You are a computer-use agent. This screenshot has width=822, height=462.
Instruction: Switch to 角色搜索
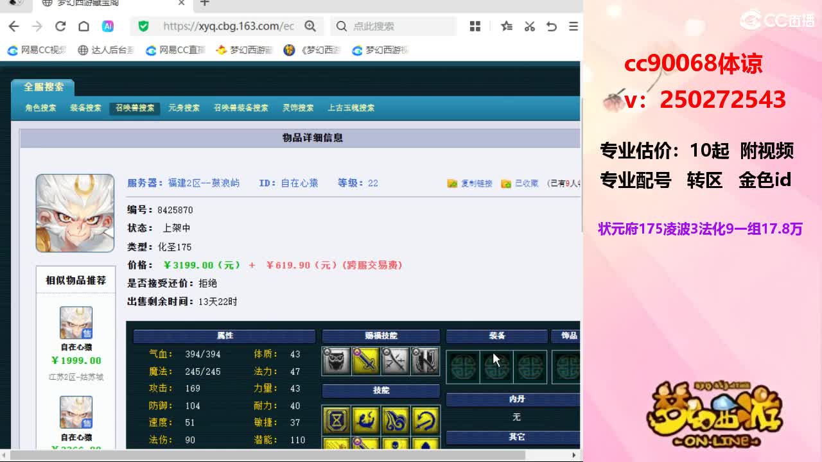tap(40, 108)
